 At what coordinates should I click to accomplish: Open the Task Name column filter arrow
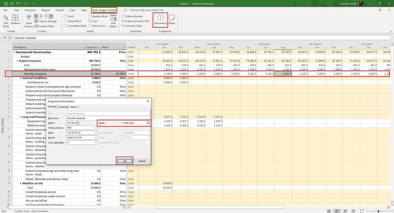[82, 48]
